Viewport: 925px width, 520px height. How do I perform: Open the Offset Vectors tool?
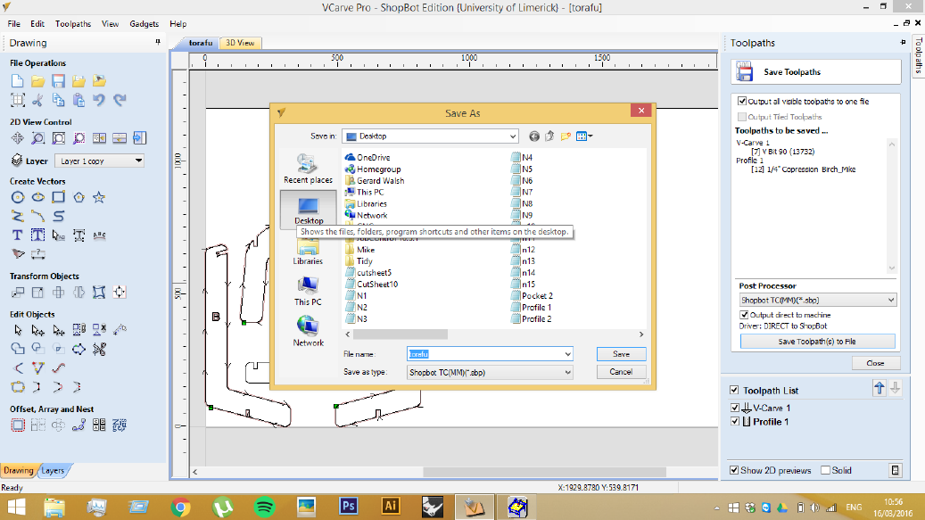coord(18,425)
